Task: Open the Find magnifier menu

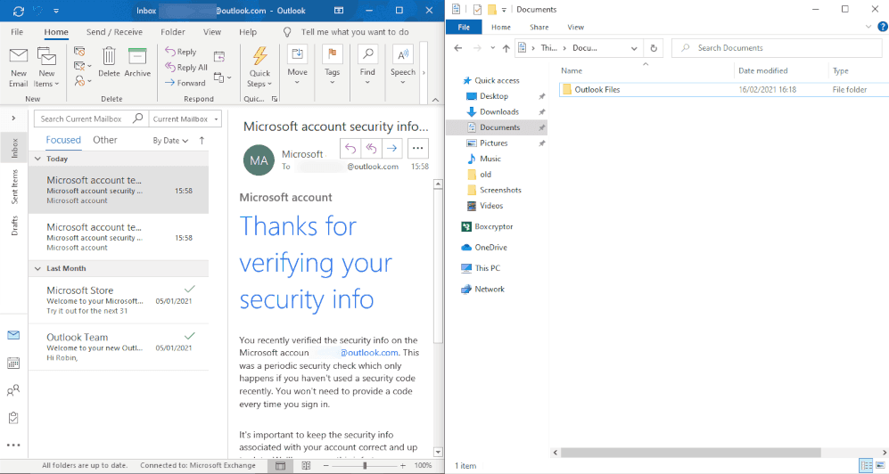Action: coord(367,65)
